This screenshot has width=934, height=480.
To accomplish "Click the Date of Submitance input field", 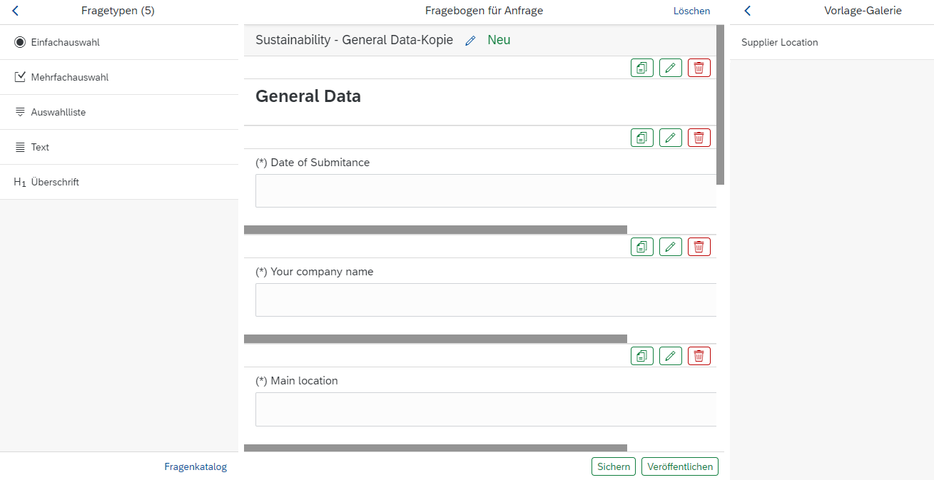I will coord(485,190).
